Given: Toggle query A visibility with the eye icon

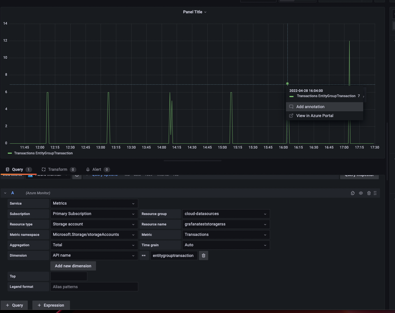Looking at the screenshot, I should [361, 193].
